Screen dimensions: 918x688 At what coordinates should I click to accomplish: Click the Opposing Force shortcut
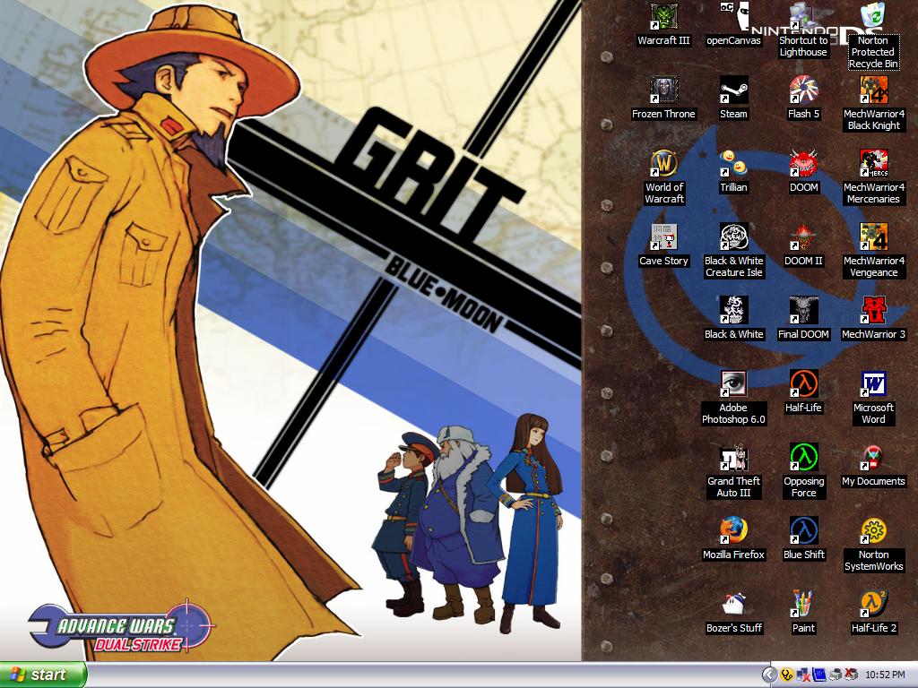pyautogui.click(x=803, y=458)
